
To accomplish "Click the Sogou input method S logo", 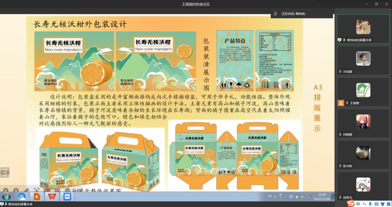I will click(x=351, y=204).
